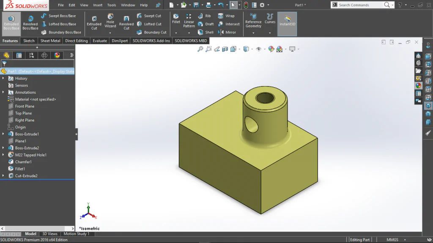
Task: Open Edit Appearance color ball icon
Action: 271,49
